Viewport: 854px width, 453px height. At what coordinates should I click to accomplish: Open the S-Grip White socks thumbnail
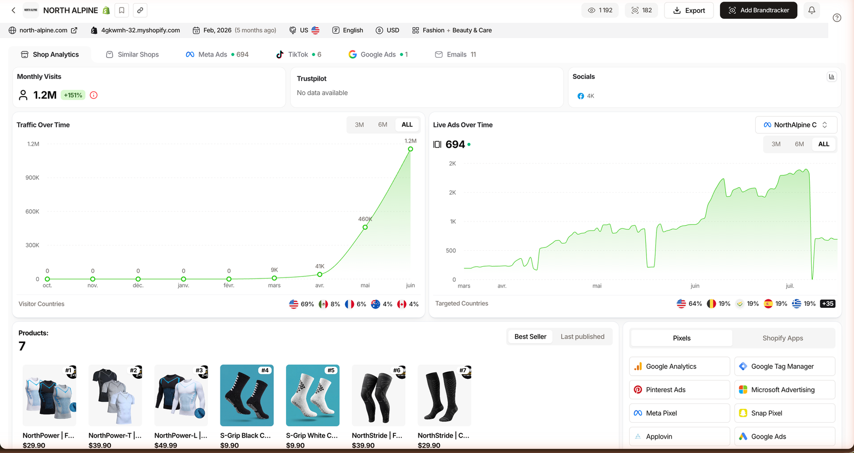313,395
